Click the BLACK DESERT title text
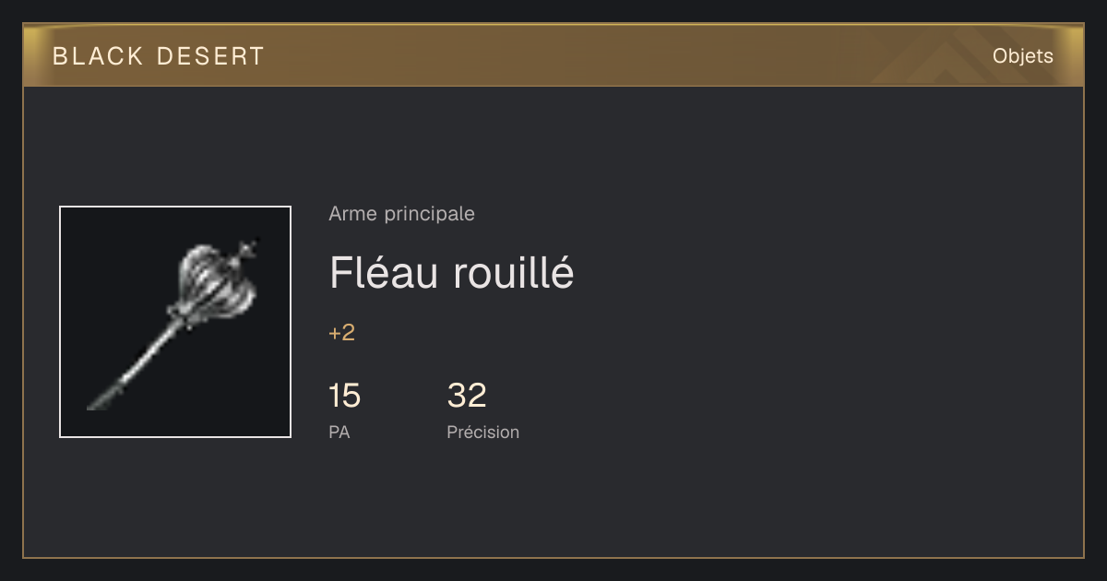This screenshot has width=1107, height=581. (159, 56)
